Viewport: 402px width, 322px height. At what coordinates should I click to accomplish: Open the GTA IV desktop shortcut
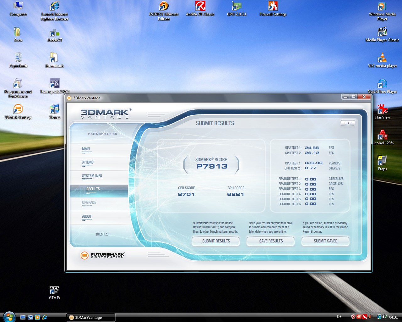pyautogui.click(x=55, y=292)
